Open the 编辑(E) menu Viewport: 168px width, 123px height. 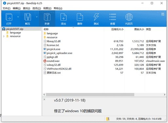pos(17,8)
